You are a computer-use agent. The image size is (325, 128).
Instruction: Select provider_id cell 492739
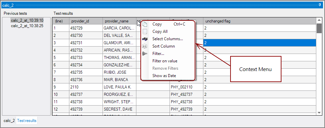pyautogui.click(x=86, y=109)
